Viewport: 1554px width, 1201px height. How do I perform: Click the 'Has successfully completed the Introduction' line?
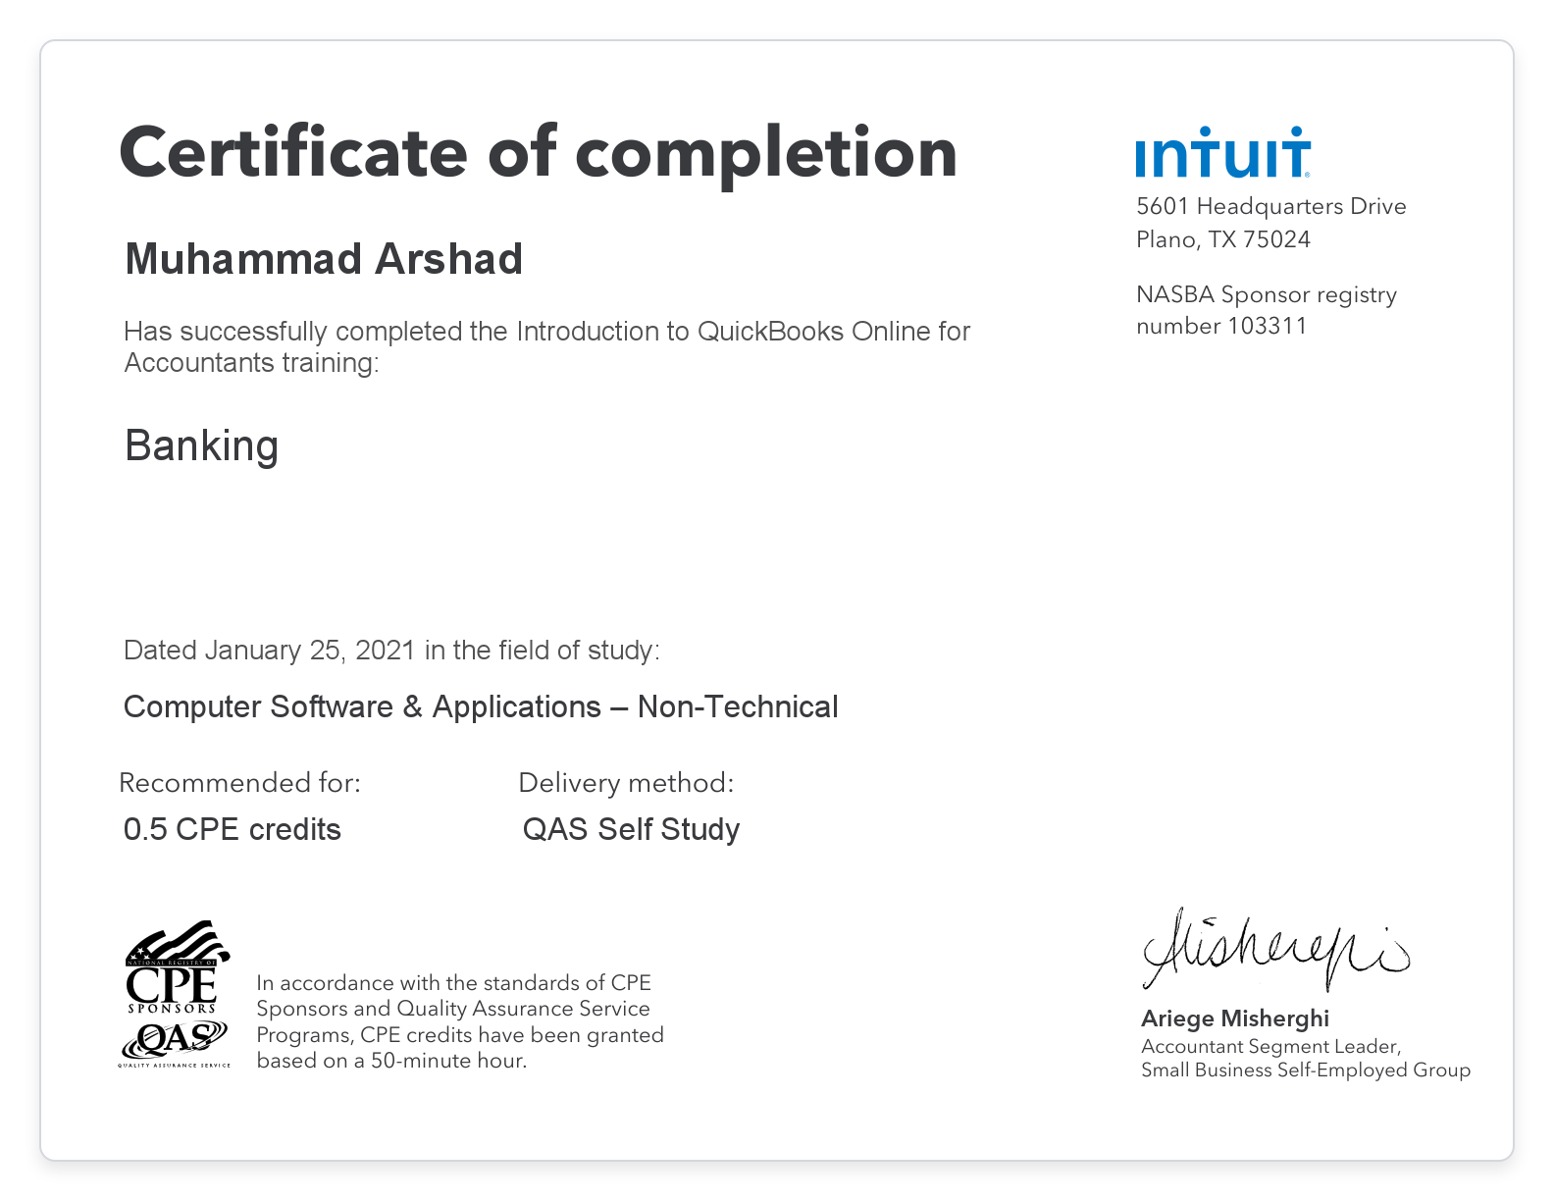tap(546, 332)
